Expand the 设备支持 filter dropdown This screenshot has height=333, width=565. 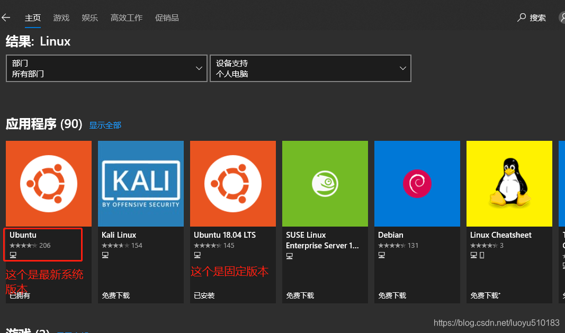310,68
